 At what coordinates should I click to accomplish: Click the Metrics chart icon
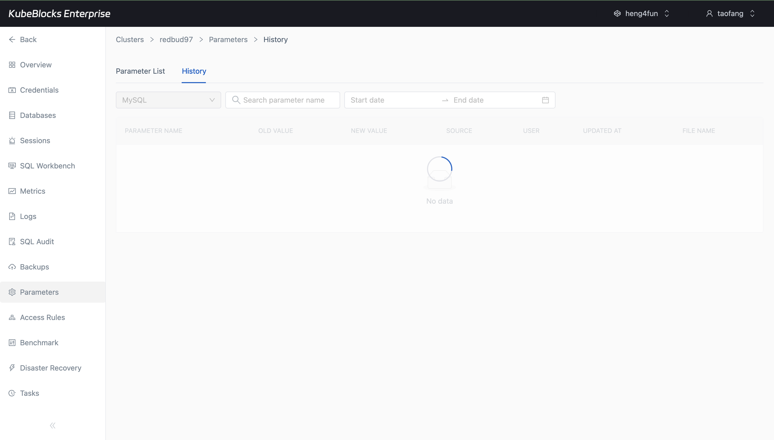tap(12, 191)
